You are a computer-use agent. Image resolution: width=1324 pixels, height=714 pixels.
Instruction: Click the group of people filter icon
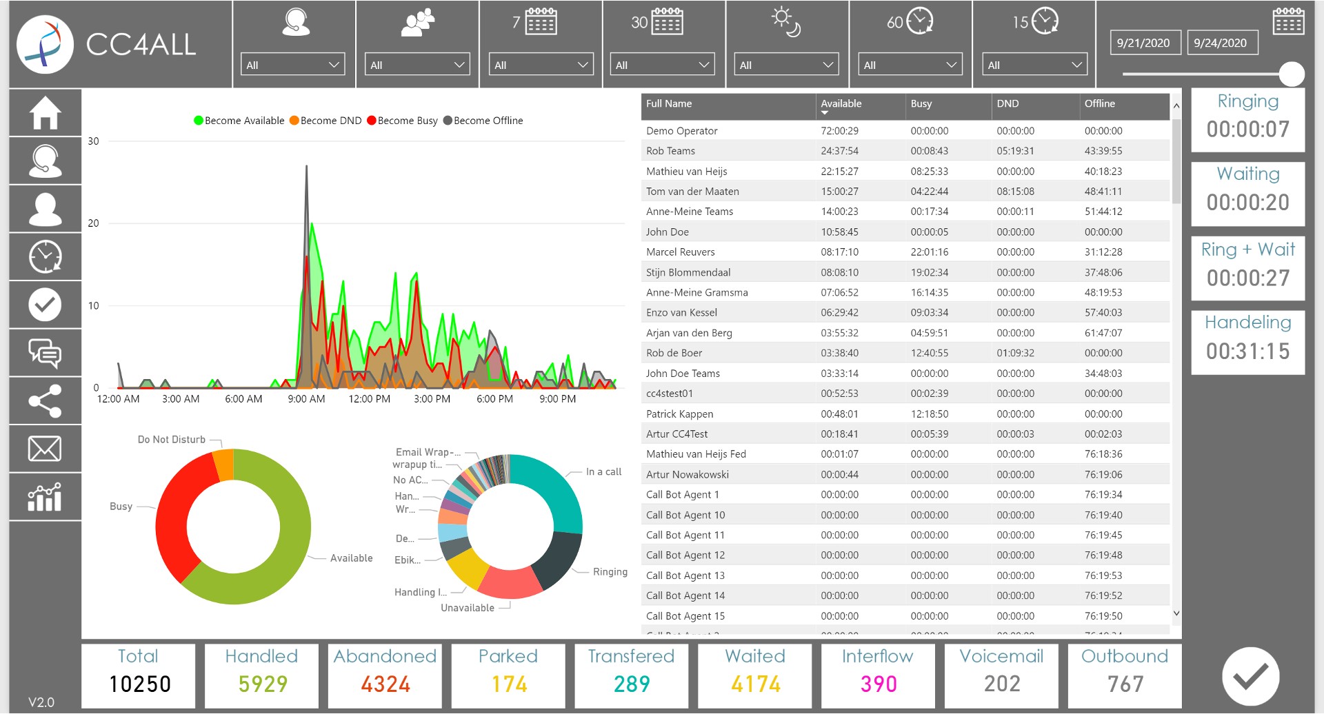[x=418, y=22]
